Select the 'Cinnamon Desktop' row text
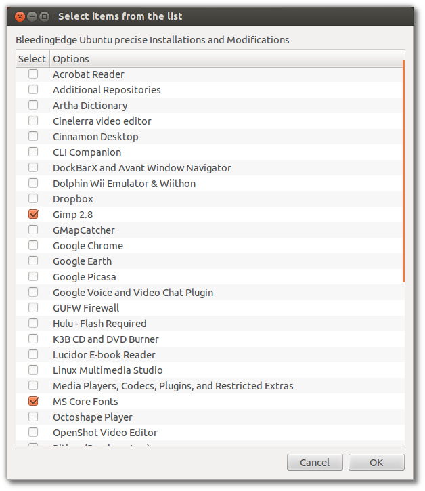The image size is (425, 491). [x=95, y=137]
